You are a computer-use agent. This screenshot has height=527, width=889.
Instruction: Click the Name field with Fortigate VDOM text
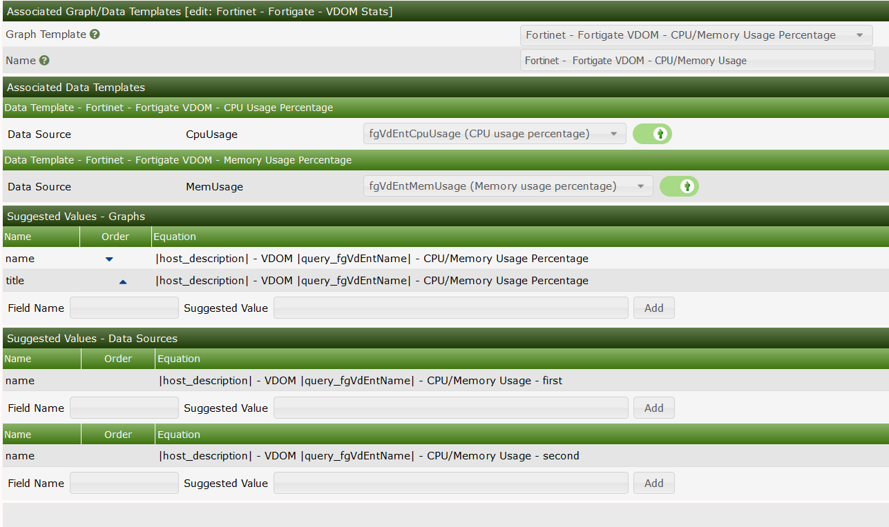click(x=698, y=61)
